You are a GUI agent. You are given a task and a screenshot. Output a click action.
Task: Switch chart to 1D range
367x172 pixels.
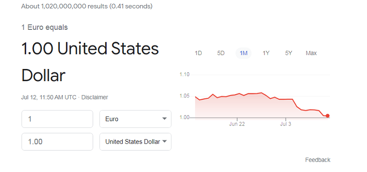(198, 53)
